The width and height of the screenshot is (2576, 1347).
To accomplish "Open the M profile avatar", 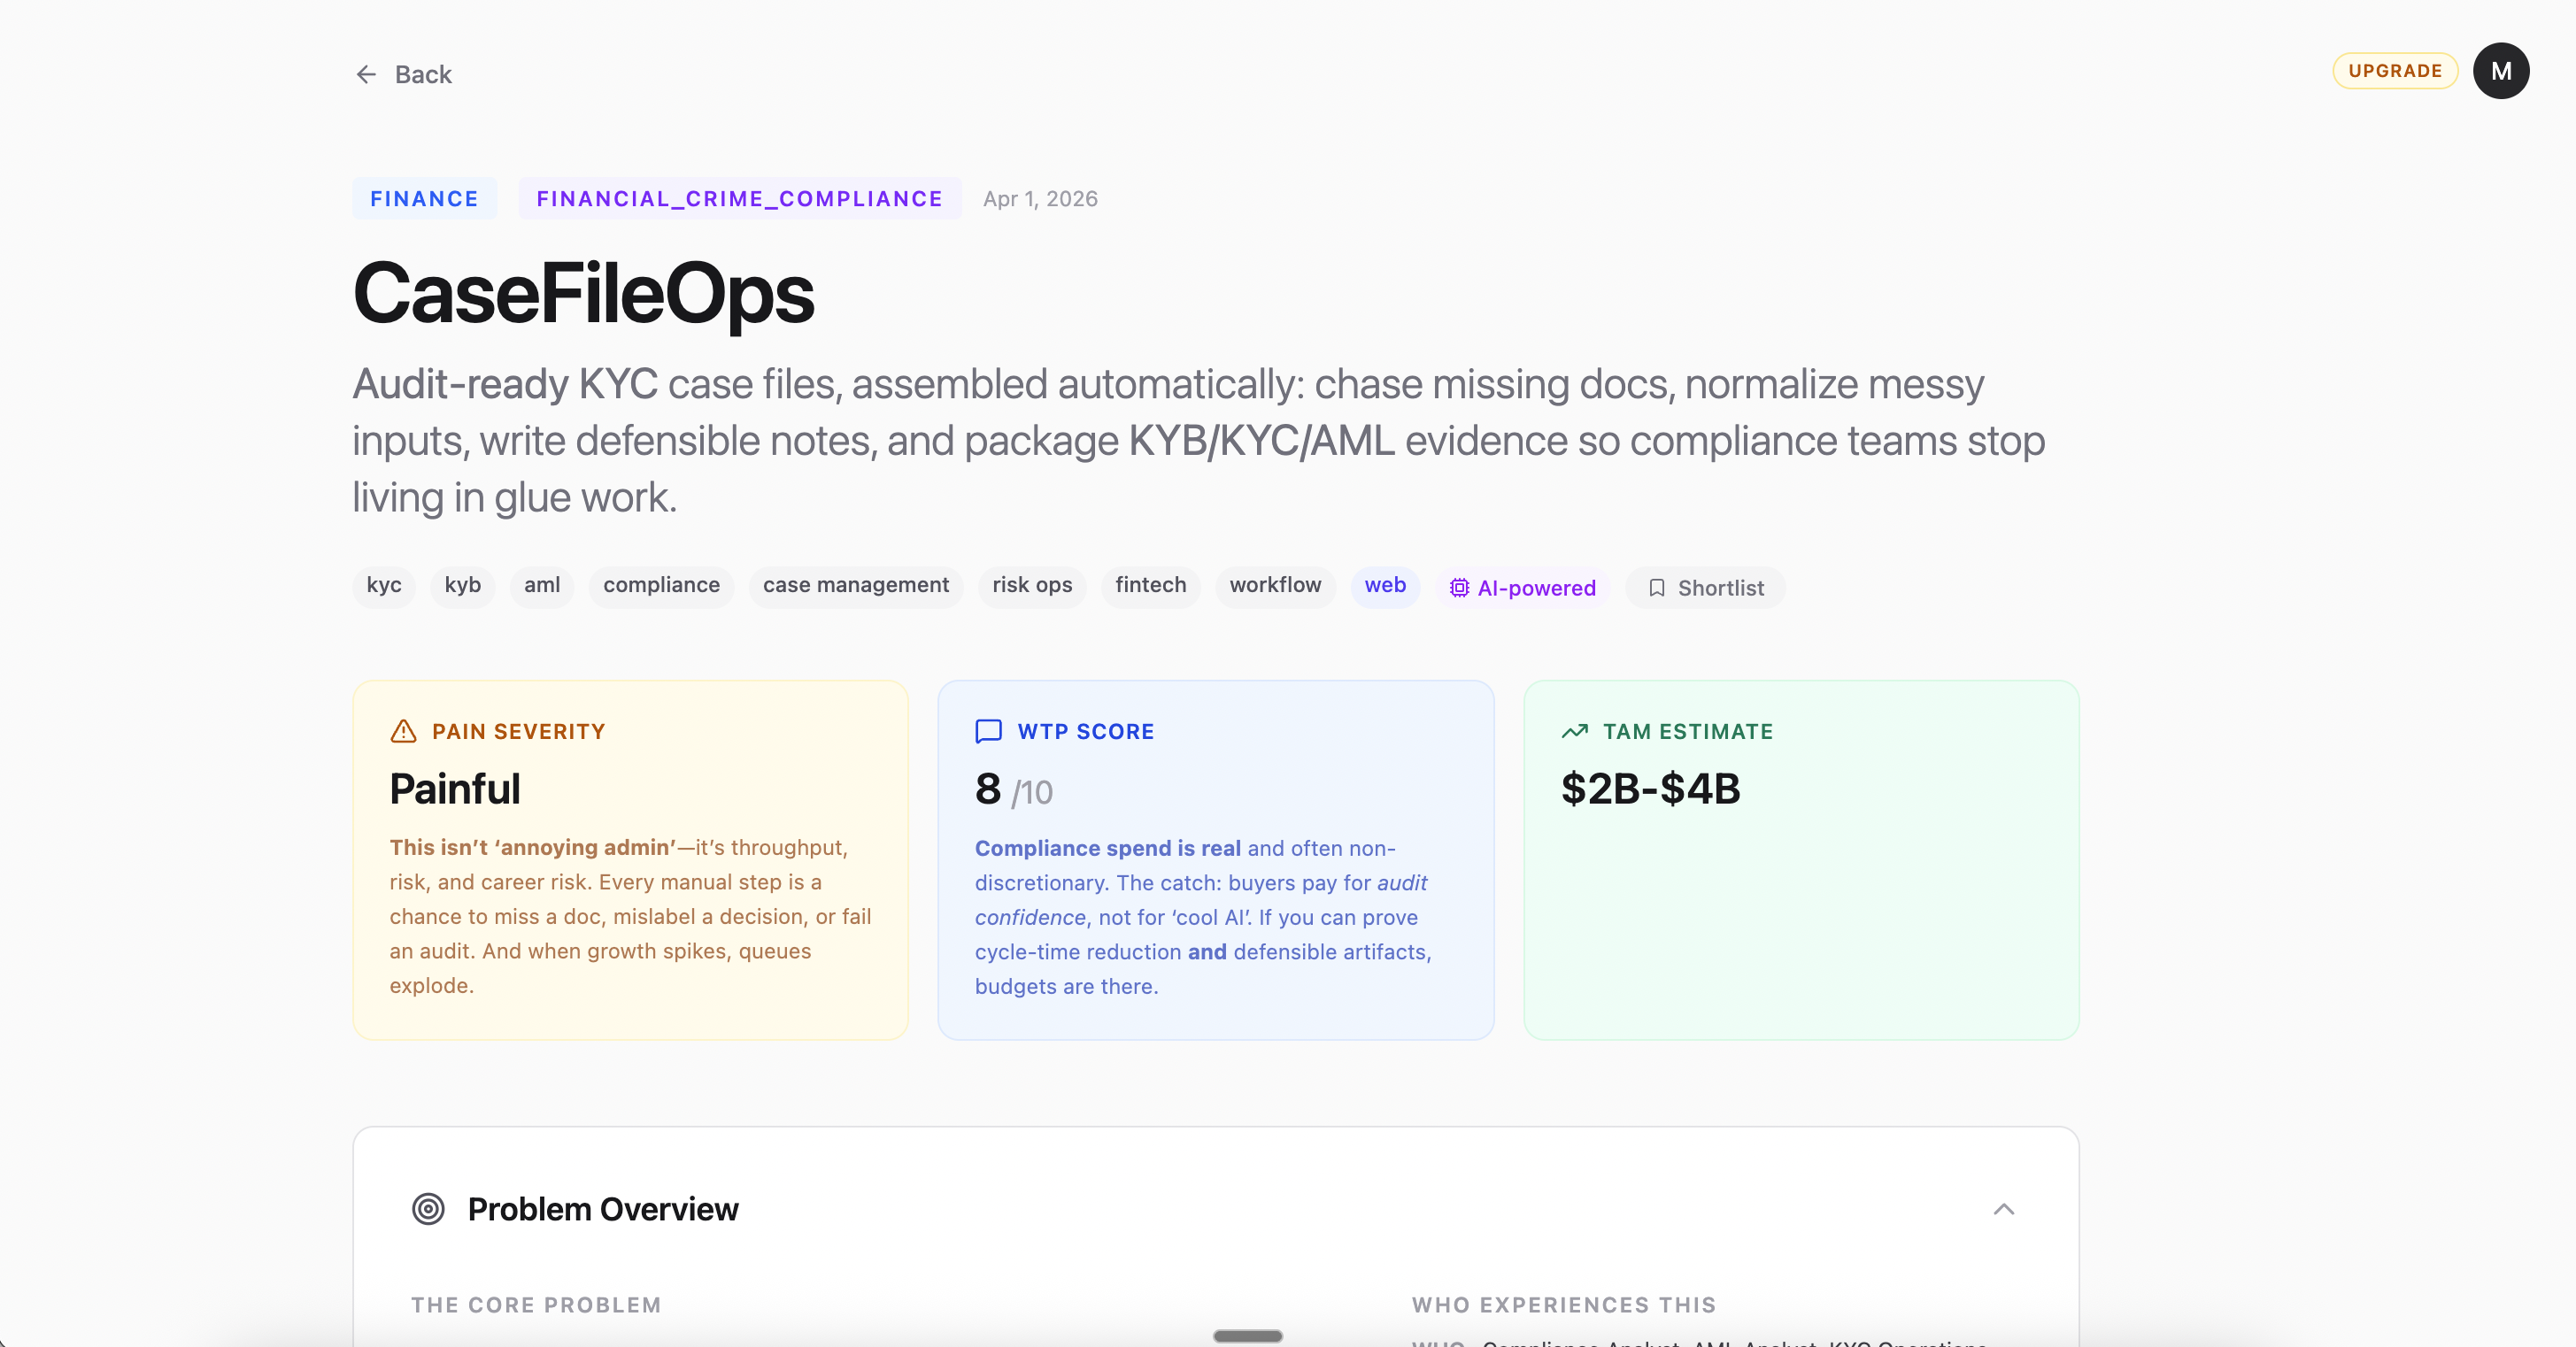I will (2500, 71).
